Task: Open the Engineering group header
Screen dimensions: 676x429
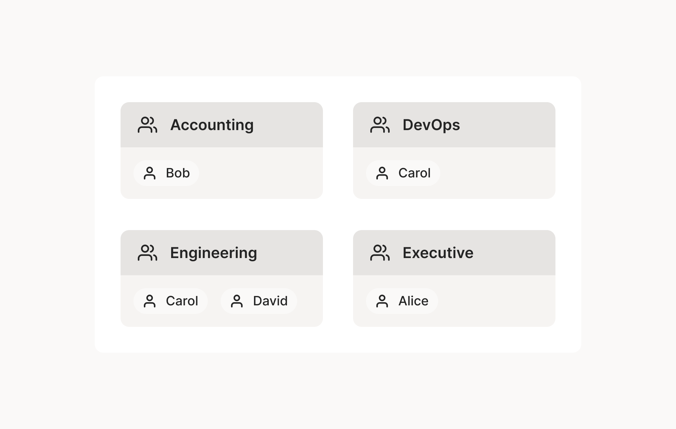Action: 222,253
